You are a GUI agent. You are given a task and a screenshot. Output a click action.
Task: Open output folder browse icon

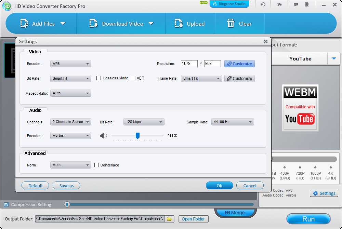170,219
